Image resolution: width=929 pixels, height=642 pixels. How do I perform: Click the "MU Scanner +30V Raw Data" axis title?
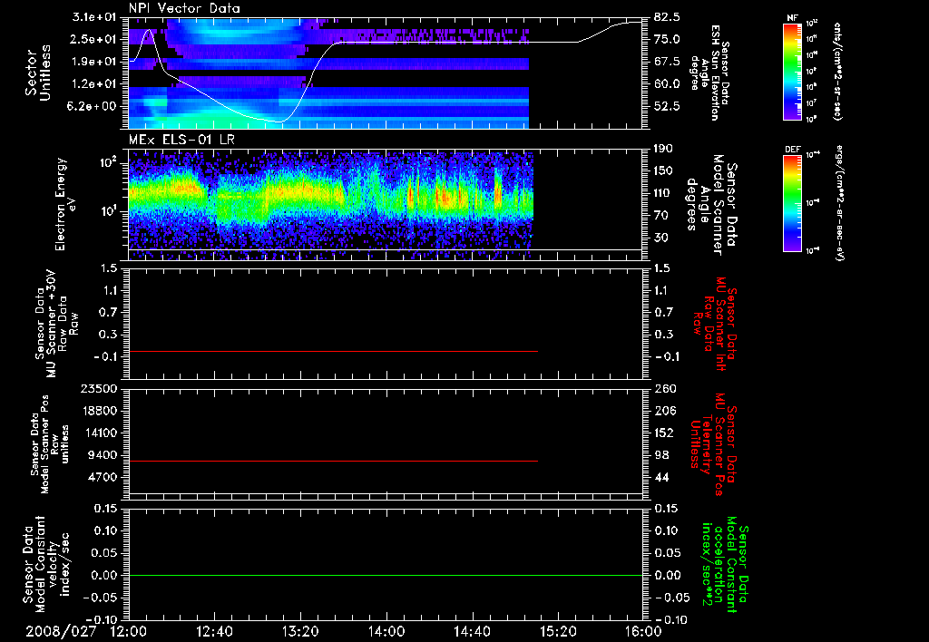pyautogui.click(x=55, y=324)
